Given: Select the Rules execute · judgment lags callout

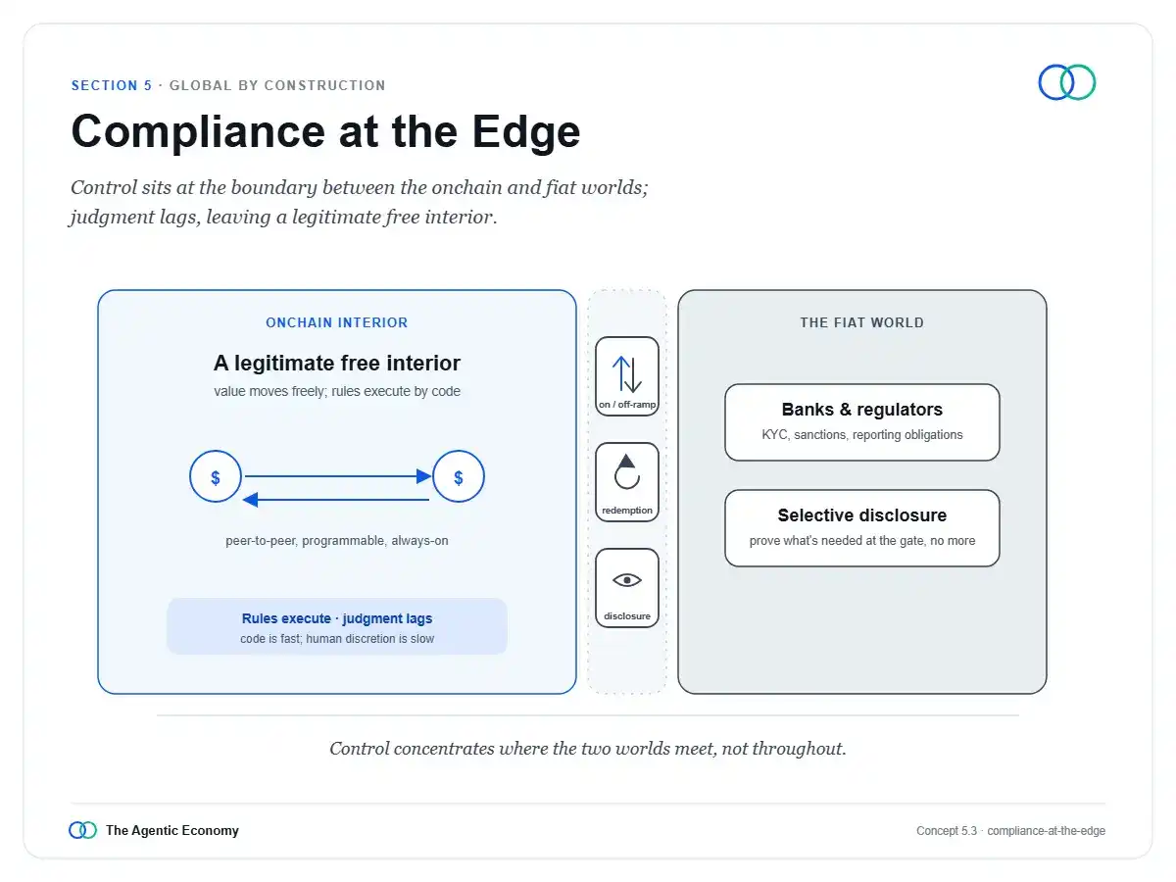Looking at the screenshot, I should (337, 626).
